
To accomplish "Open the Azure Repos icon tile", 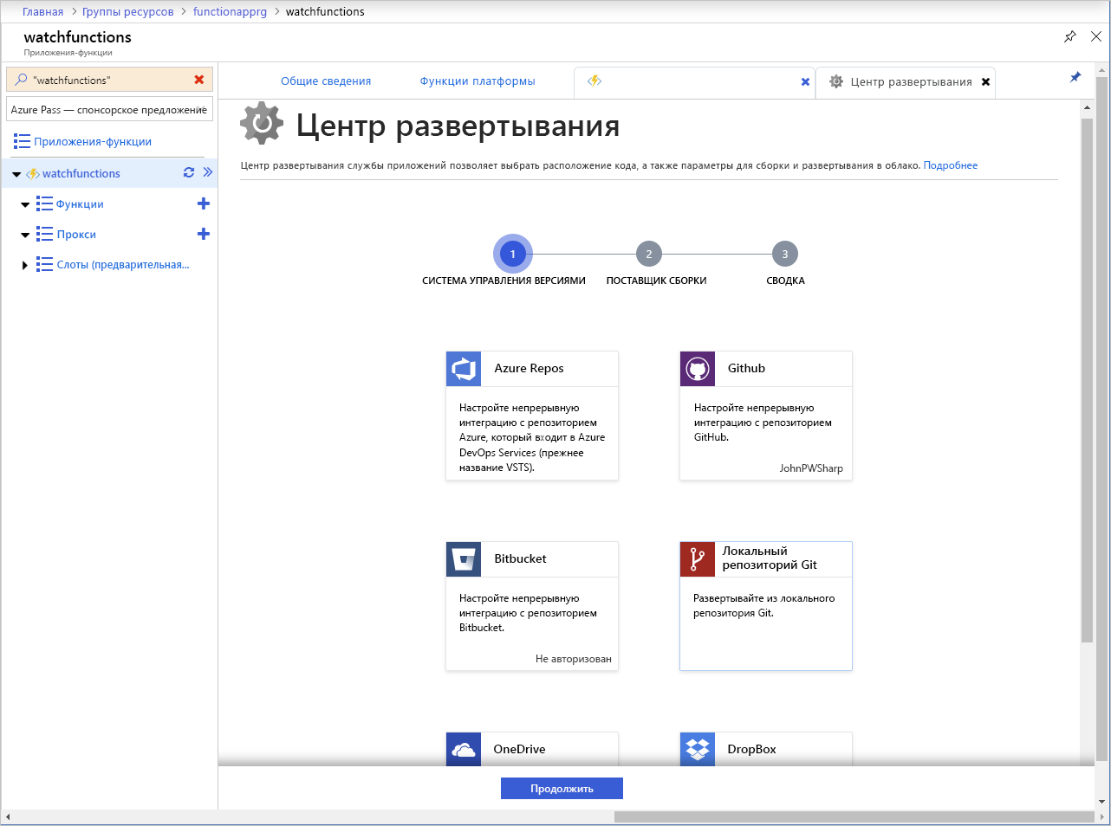I will 464,369.
